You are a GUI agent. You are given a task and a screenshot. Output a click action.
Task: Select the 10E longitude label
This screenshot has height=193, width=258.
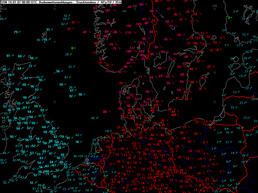click(x=135, y=6)
